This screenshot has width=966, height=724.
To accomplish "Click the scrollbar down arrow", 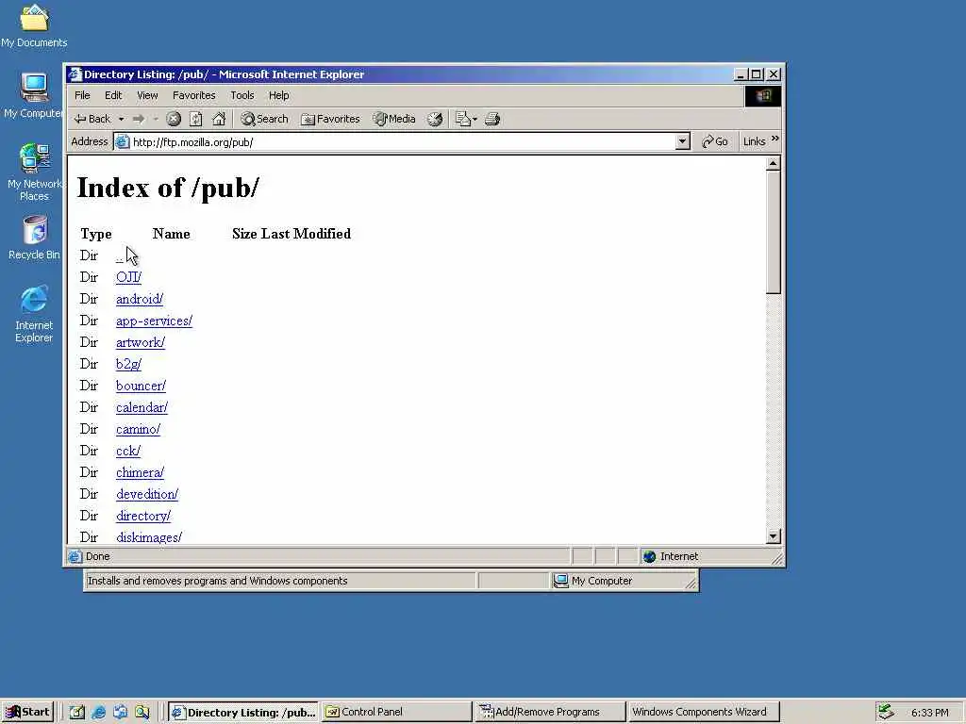I will pos(774,536).
